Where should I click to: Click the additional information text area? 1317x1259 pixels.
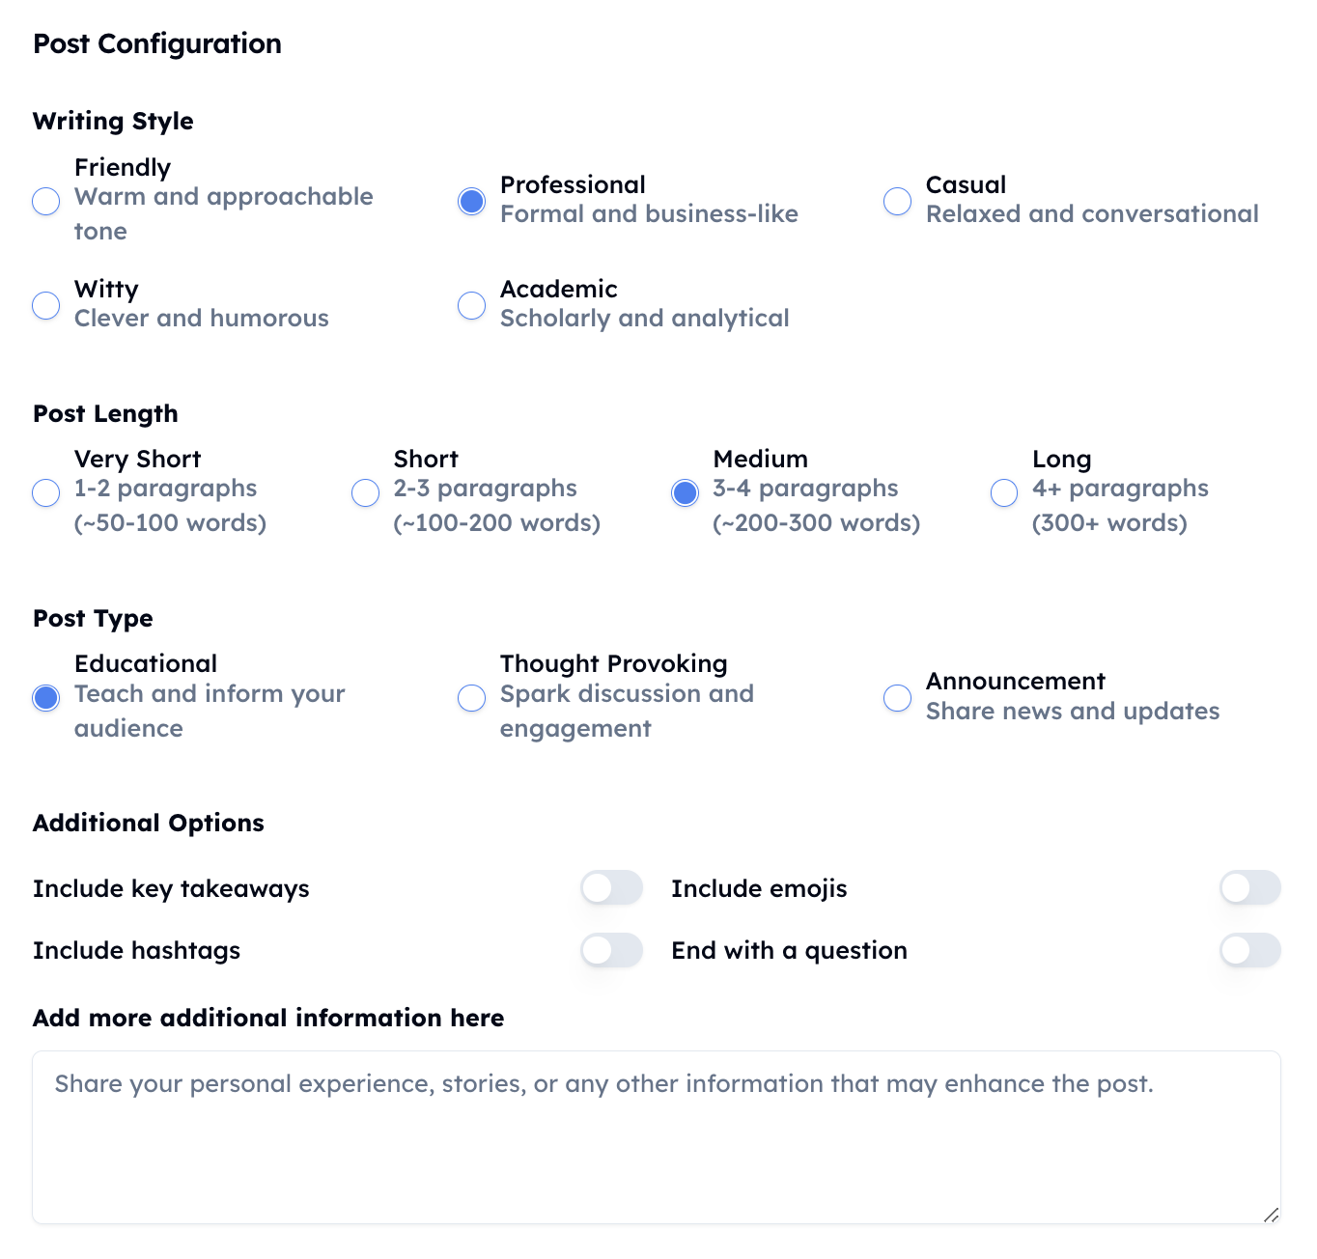(x=657, y=1137)
